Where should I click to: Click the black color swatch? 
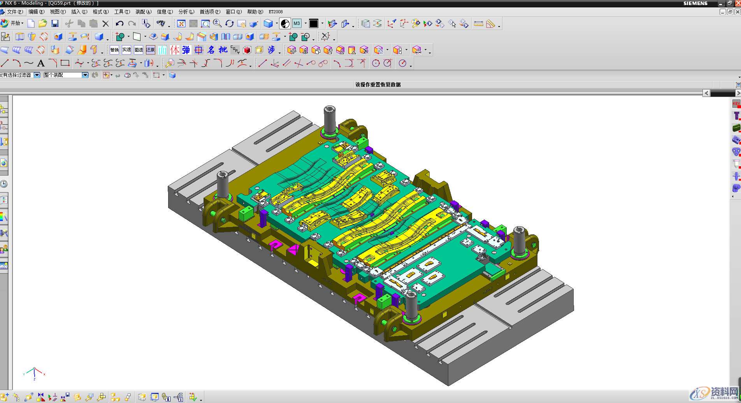point(314,24)
